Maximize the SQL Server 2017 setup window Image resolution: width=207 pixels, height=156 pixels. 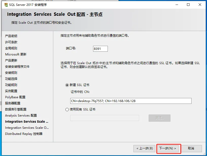click(188, 5)
